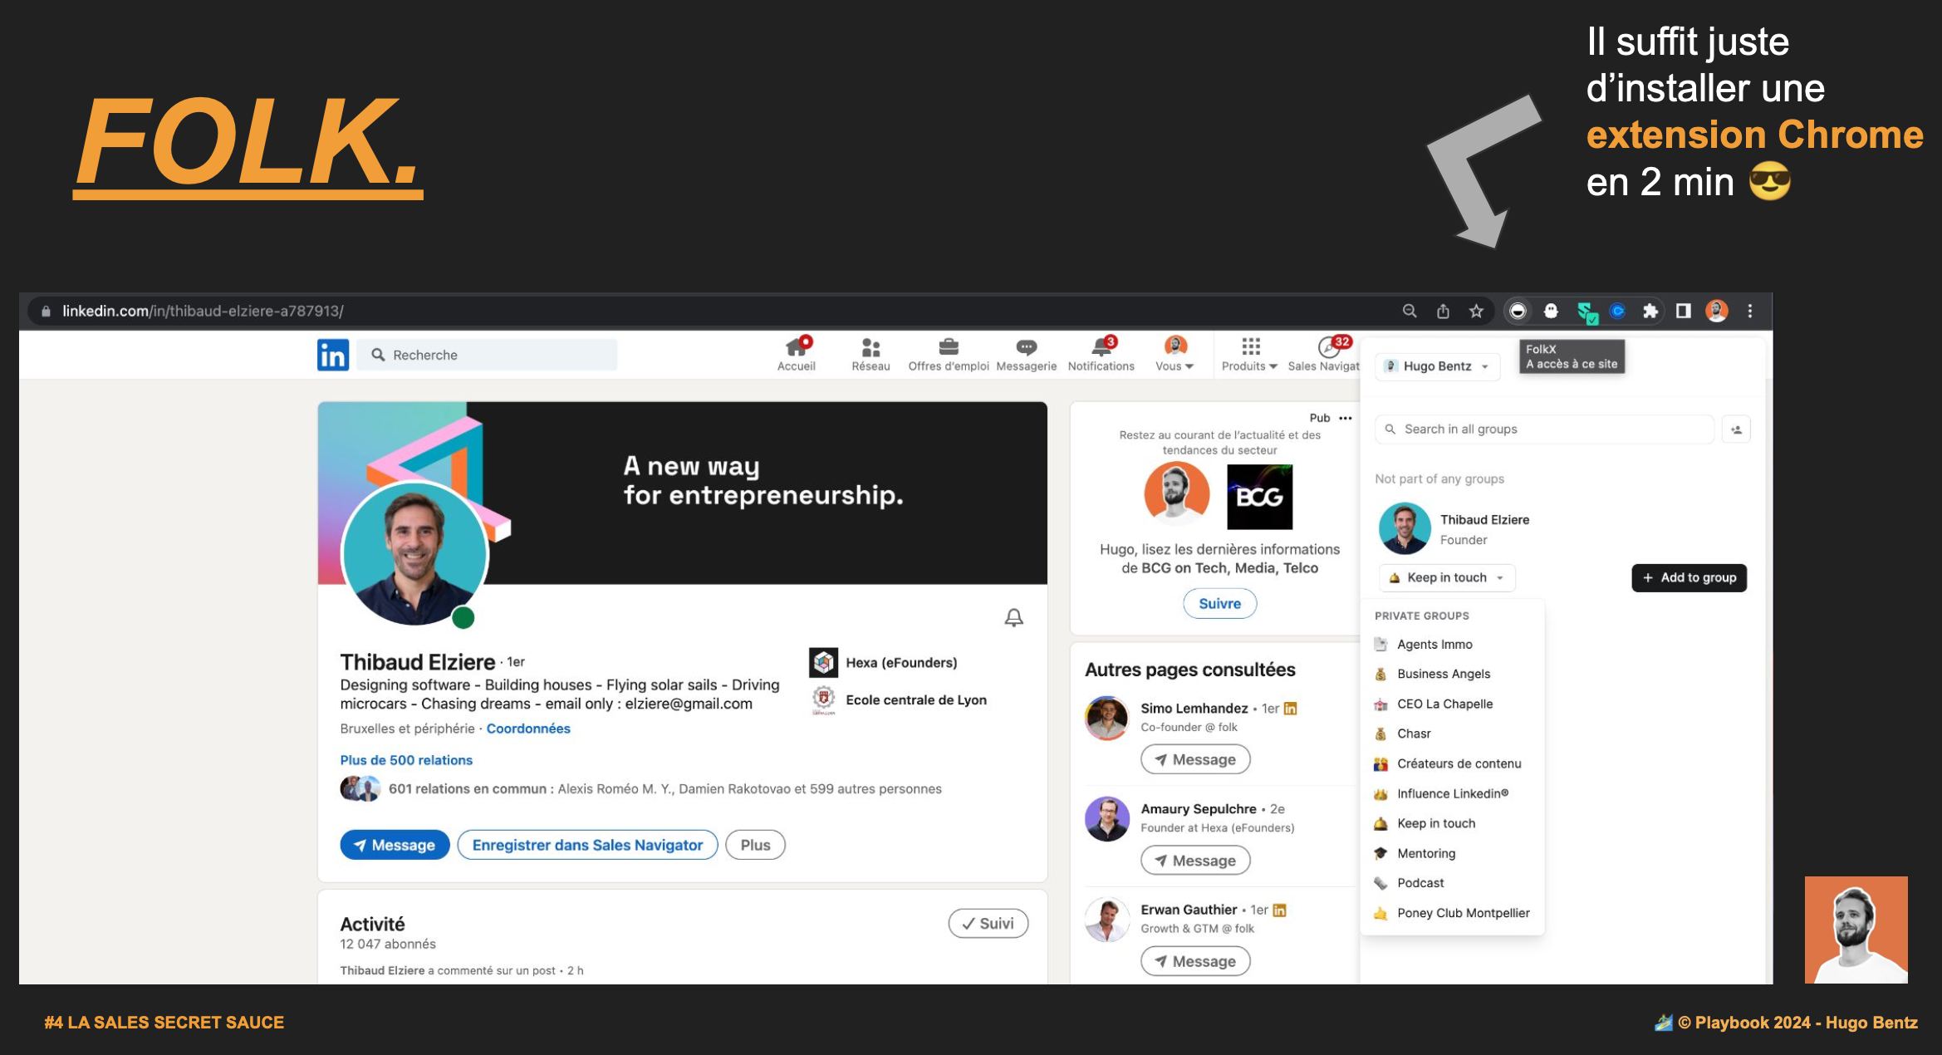
Task: Focus the Search in all groups field
Action: (1545, 429)
